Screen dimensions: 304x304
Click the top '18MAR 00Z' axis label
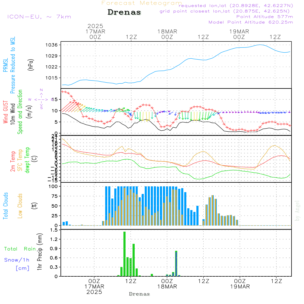point(167,34)
